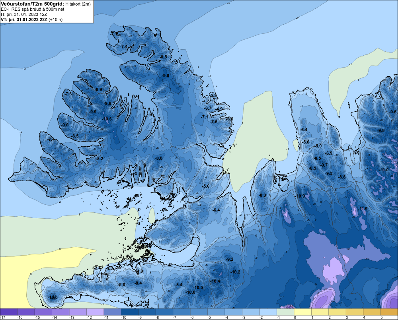Image resolution: width=398 pixels, height=320 pixels.
Task: Select the '5' label on the color scale
Action: click(x=381, y=318)
